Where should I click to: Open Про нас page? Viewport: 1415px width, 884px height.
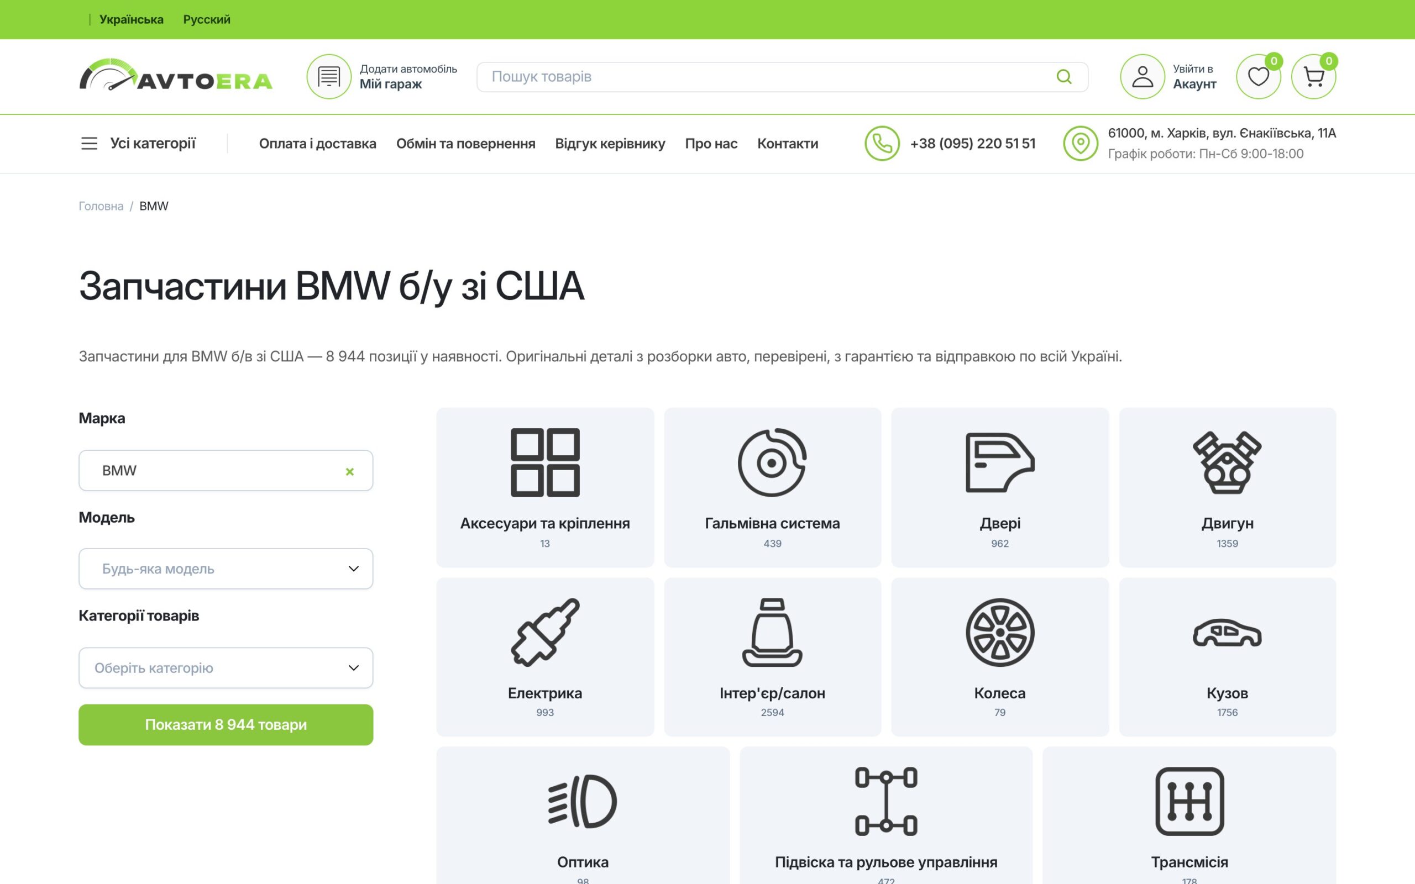tap(711, 144)
